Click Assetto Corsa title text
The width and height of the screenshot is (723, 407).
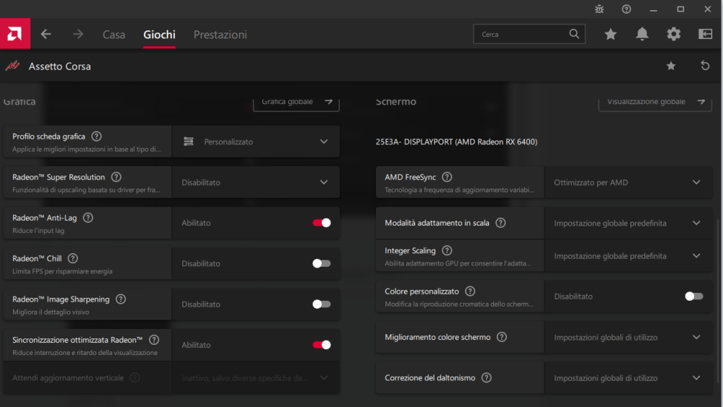point(60,67)
